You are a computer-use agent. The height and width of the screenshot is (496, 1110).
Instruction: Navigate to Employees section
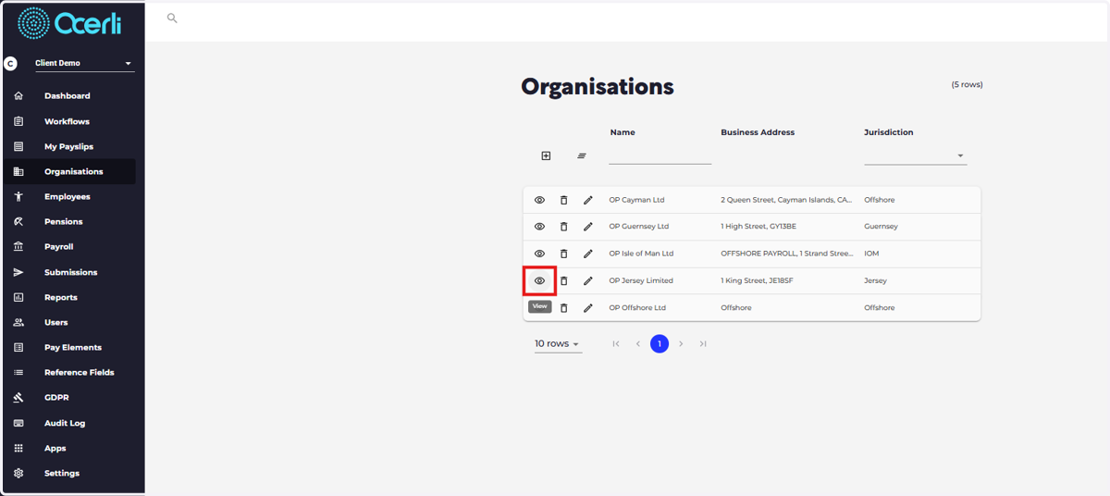(68, 196)
